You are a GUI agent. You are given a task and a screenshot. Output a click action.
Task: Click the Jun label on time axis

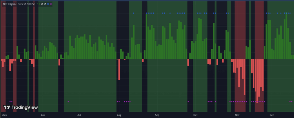[x=43, y=115]
